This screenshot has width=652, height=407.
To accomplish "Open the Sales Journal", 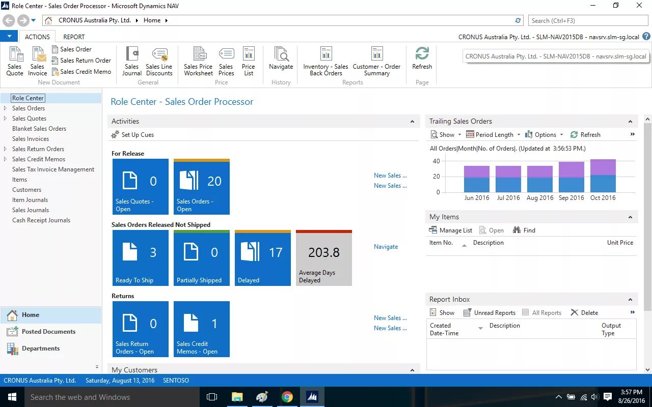I will tap(132, 62).
